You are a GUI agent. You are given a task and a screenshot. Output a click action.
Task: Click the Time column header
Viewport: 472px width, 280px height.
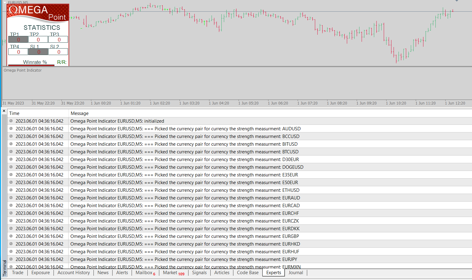(38, 113)
